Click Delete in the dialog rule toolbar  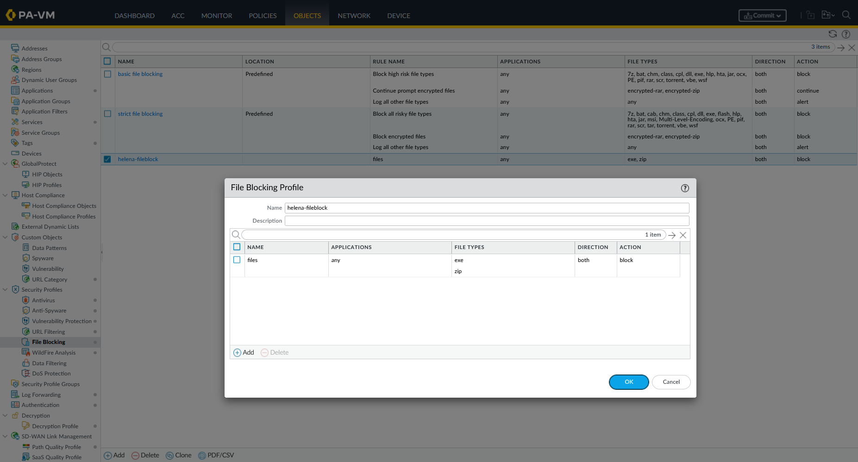coord(275,352)
